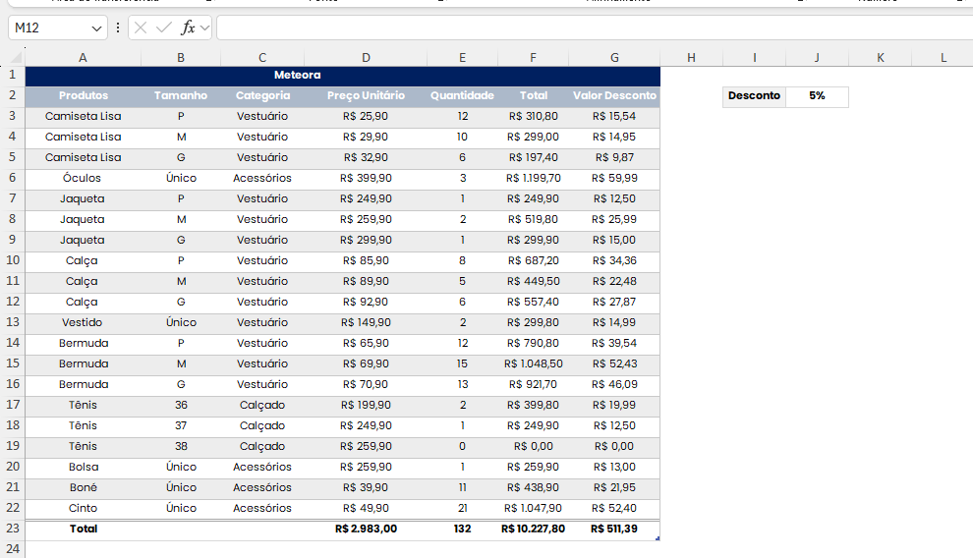Click the Meteora title cell
Viewport: 973px width, 558px height.
343,75
